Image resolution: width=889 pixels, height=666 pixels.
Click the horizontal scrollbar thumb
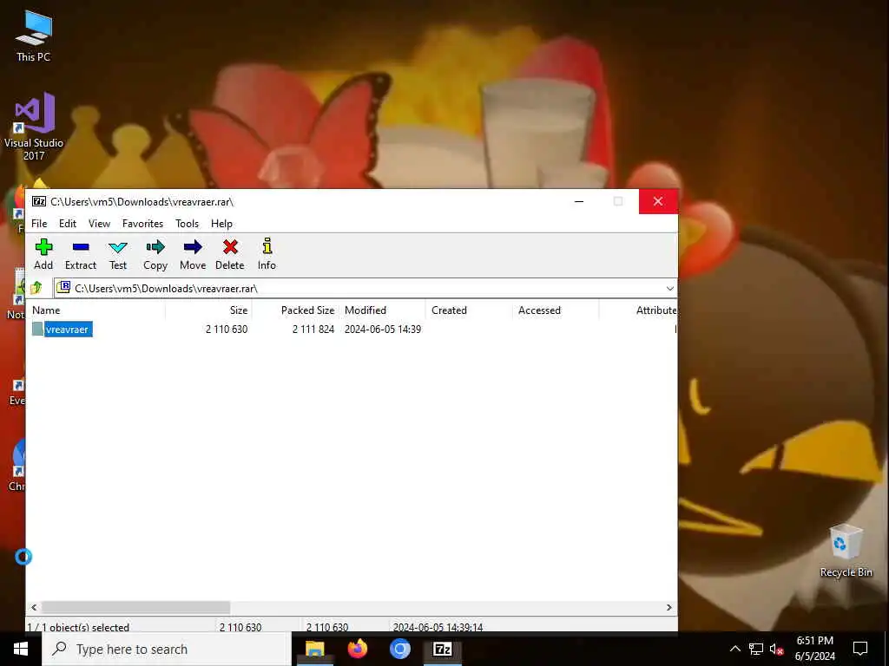tap(136, 607)
